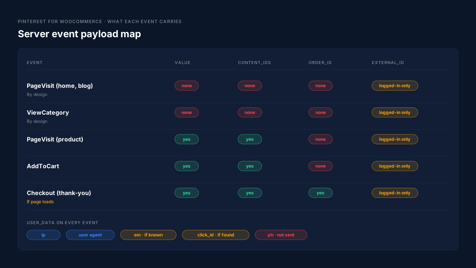Click the 'em · if known' pill

[148, 235]
